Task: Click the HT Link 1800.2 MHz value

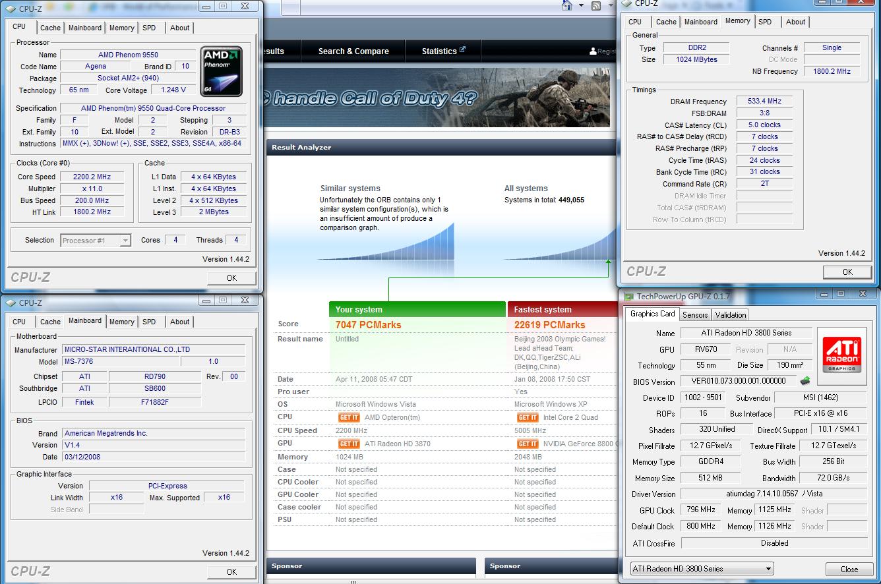Action: click(92, 212)
